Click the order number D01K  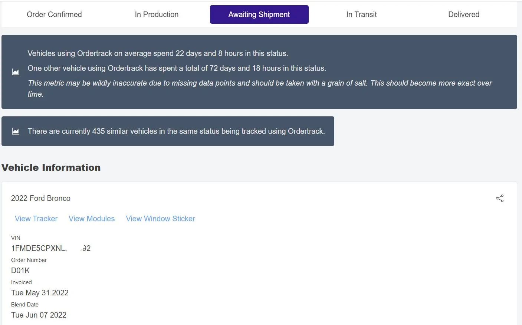point(20,271)
